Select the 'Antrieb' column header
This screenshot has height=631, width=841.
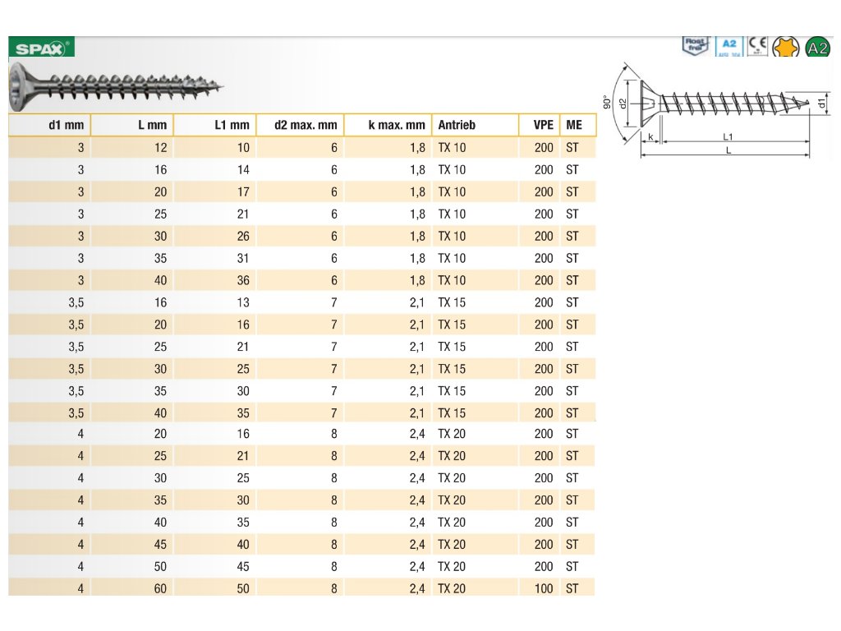(476, 125)
